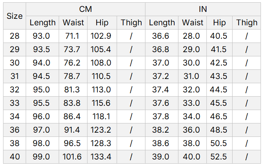Select the size 28 row label

[x=15, y=36]
